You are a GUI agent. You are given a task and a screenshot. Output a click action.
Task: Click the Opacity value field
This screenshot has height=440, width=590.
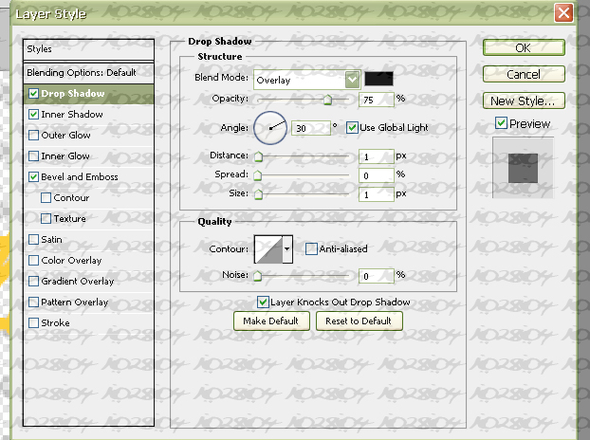(377, 100)
